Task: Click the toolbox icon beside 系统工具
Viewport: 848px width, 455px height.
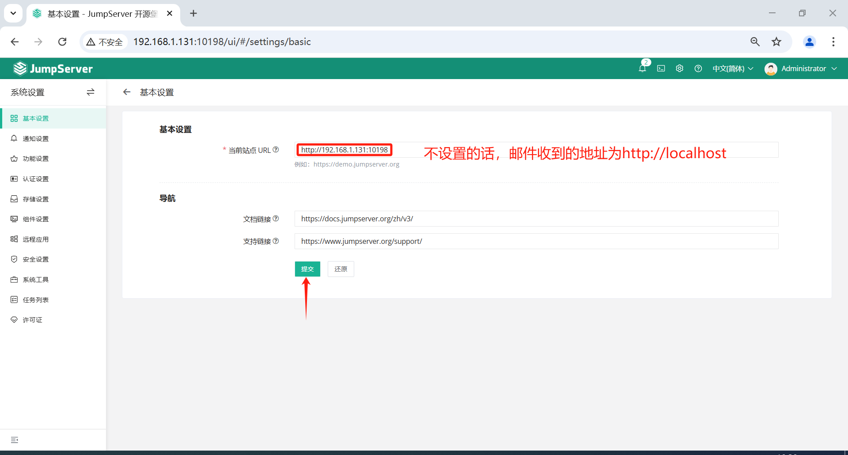Action: 14,280
